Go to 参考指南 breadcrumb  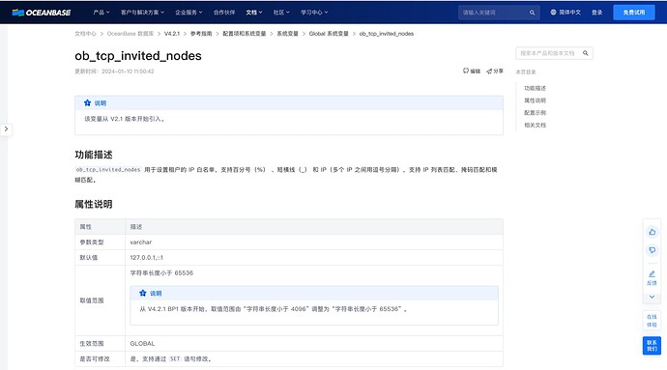click(x=201, y=34)
